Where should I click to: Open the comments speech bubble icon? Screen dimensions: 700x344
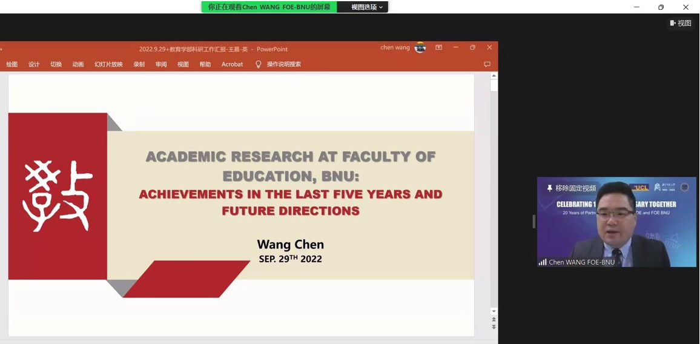coord(487,64)
